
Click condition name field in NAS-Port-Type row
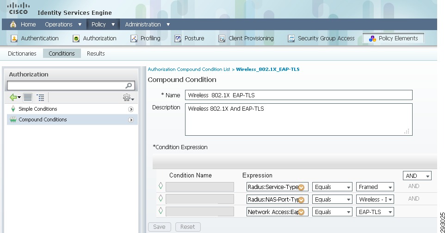pyautogui.click(x=200, y=199)
